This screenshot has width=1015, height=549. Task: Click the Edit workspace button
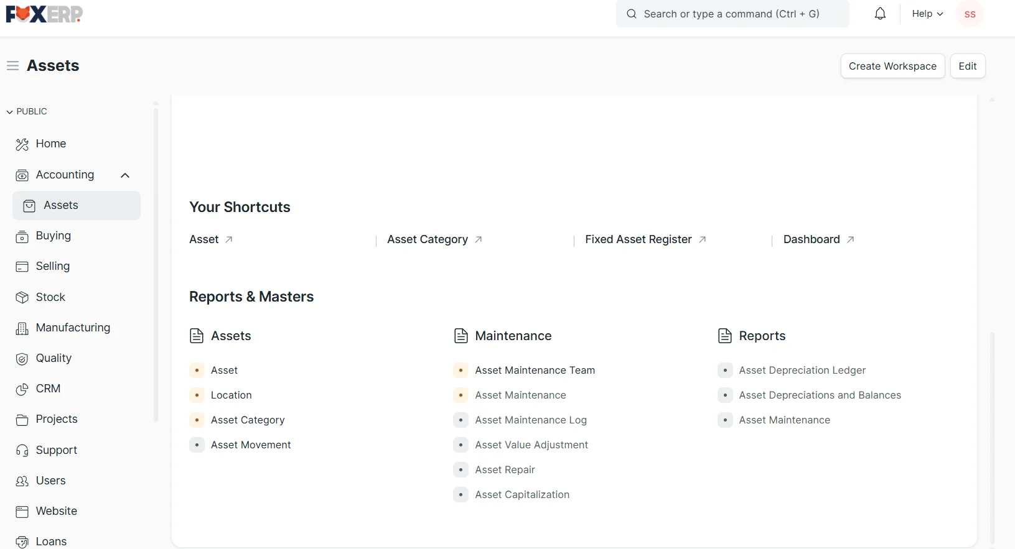(968, 66)
